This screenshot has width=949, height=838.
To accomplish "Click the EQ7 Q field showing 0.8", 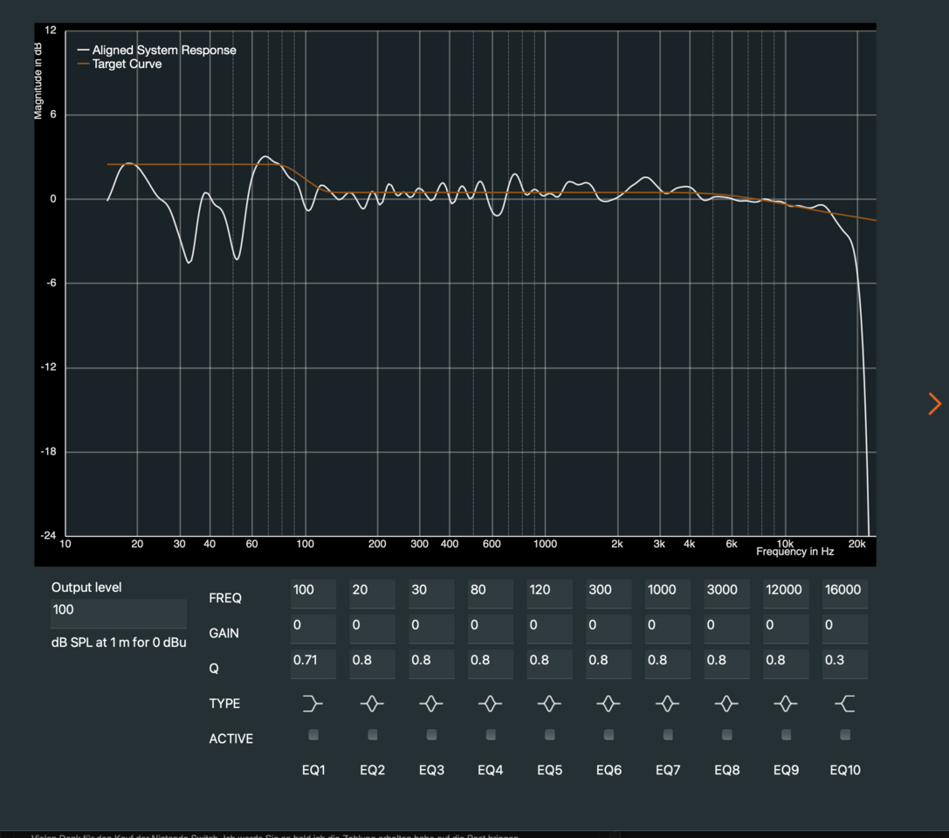I will point(668,663).
